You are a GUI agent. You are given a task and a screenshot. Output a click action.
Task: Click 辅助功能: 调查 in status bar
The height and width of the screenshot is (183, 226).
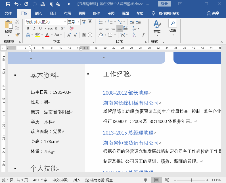[99, 180]
